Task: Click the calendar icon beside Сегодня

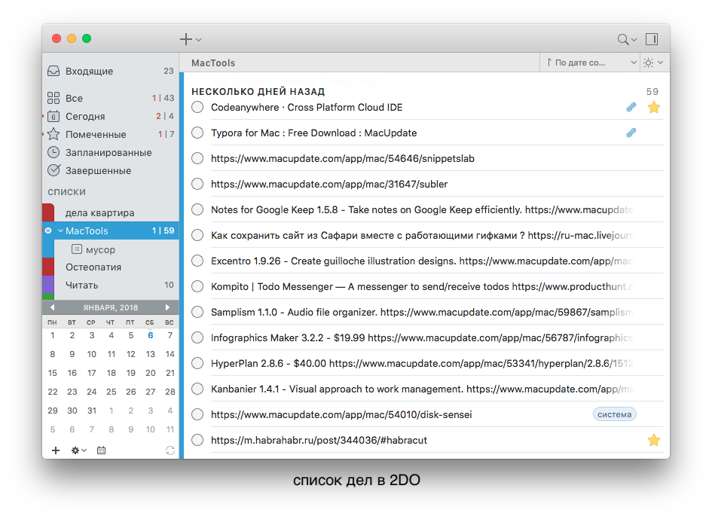Action: pyautogui.click(x=53, y=116)
